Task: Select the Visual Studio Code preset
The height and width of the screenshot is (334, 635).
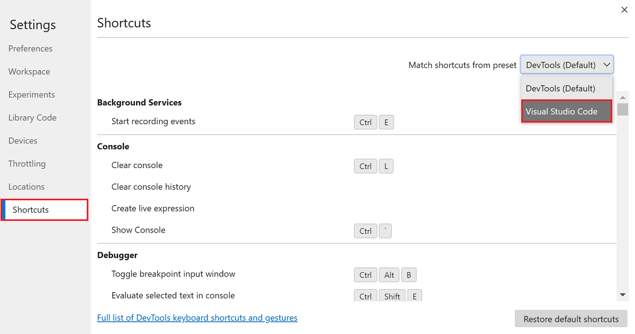Action: [x=566, y=112]
